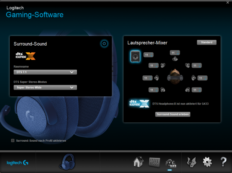The height and width of the screenshot is (173, 232).
Task: Adjust the front left speaker volume stepper
Action: coord(154,65)
